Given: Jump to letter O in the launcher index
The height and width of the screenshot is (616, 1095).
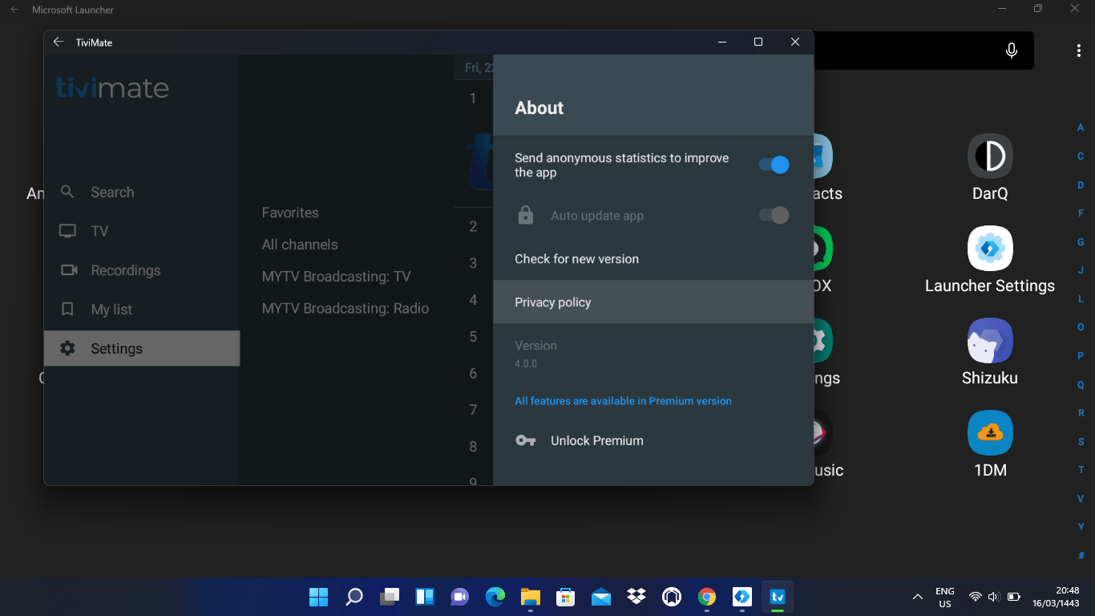Looking at the screenshot, I should 1081,327.
